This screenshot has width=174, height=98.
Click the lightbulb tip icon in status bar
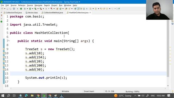point(172,91)
